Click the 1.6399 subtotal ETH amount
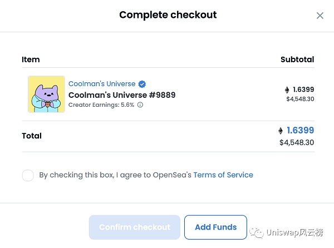Screen dimensions: 334x248 click(x=303, y=90)
